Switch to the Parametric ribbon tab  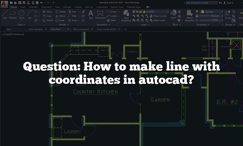click(46, 7)
